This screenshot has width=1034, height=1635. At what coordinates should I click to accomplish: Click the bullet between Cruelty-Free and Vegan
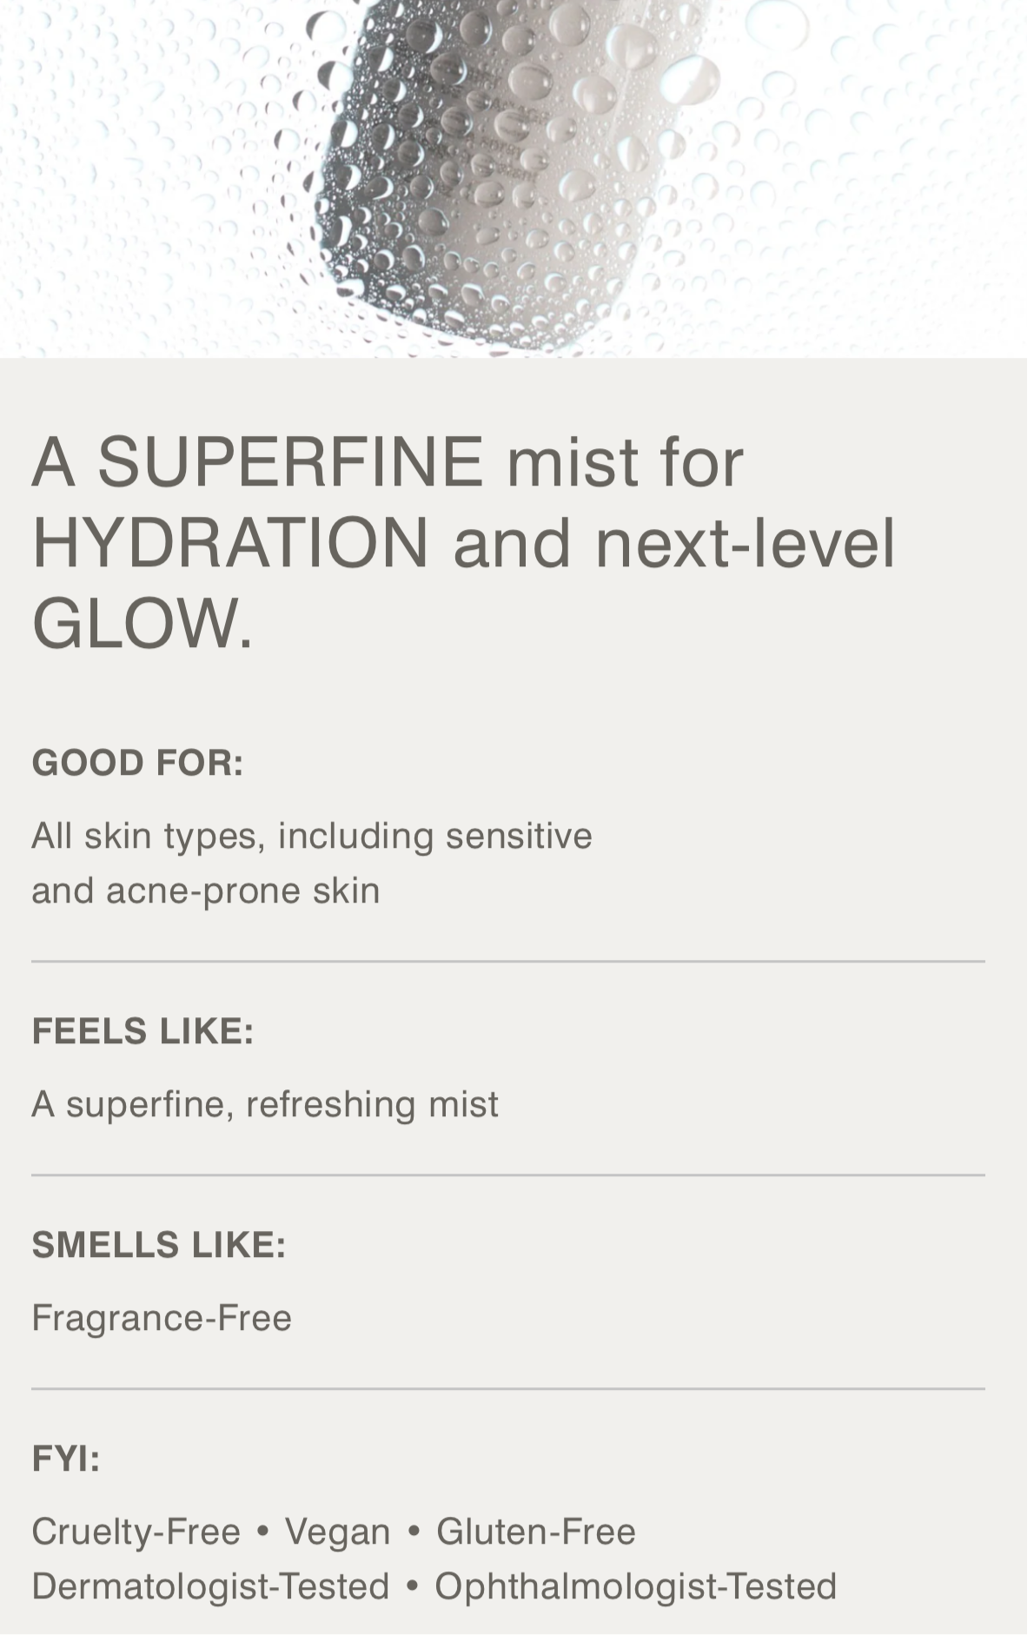[262, 1532]
